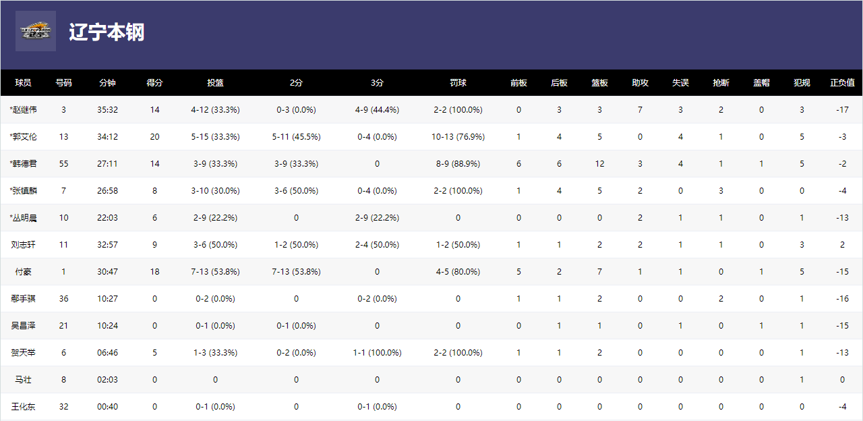Image resolution: width=863 pixels, height=421 pixels.
Task: Open player 刘志轩's profile link
Action: tap(24, 245)
